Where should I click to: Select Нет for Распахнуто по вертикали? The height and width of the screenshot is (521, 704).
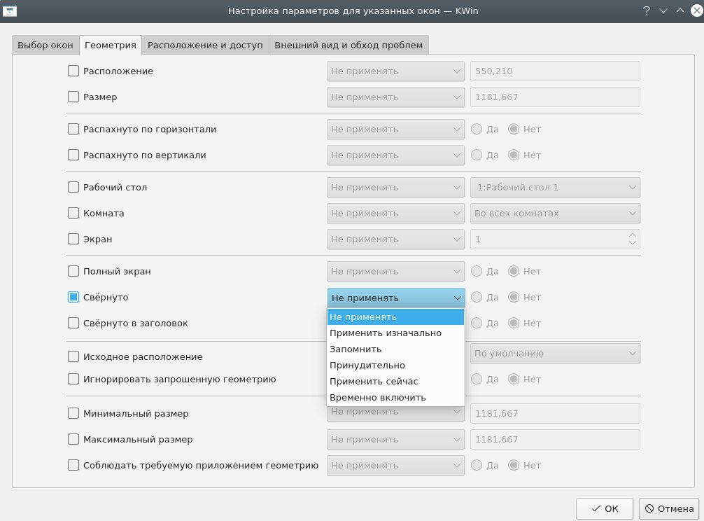coord(514,155)
